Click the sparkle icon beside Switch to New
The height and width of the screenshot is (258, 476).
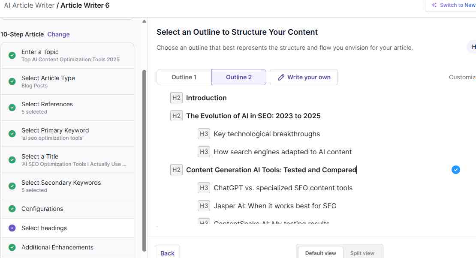pyautogui.click(x=434, y=5)
